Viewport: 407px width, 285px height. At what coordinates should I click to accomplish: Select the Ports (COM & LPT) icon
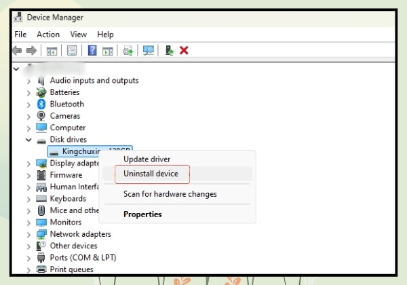[41, 258]
